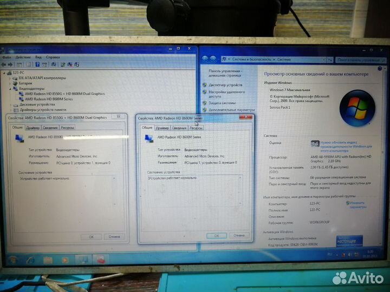Click OK in 8600M Series properties dialog
This screenshot has width=390, height=292.
point(217,236)
